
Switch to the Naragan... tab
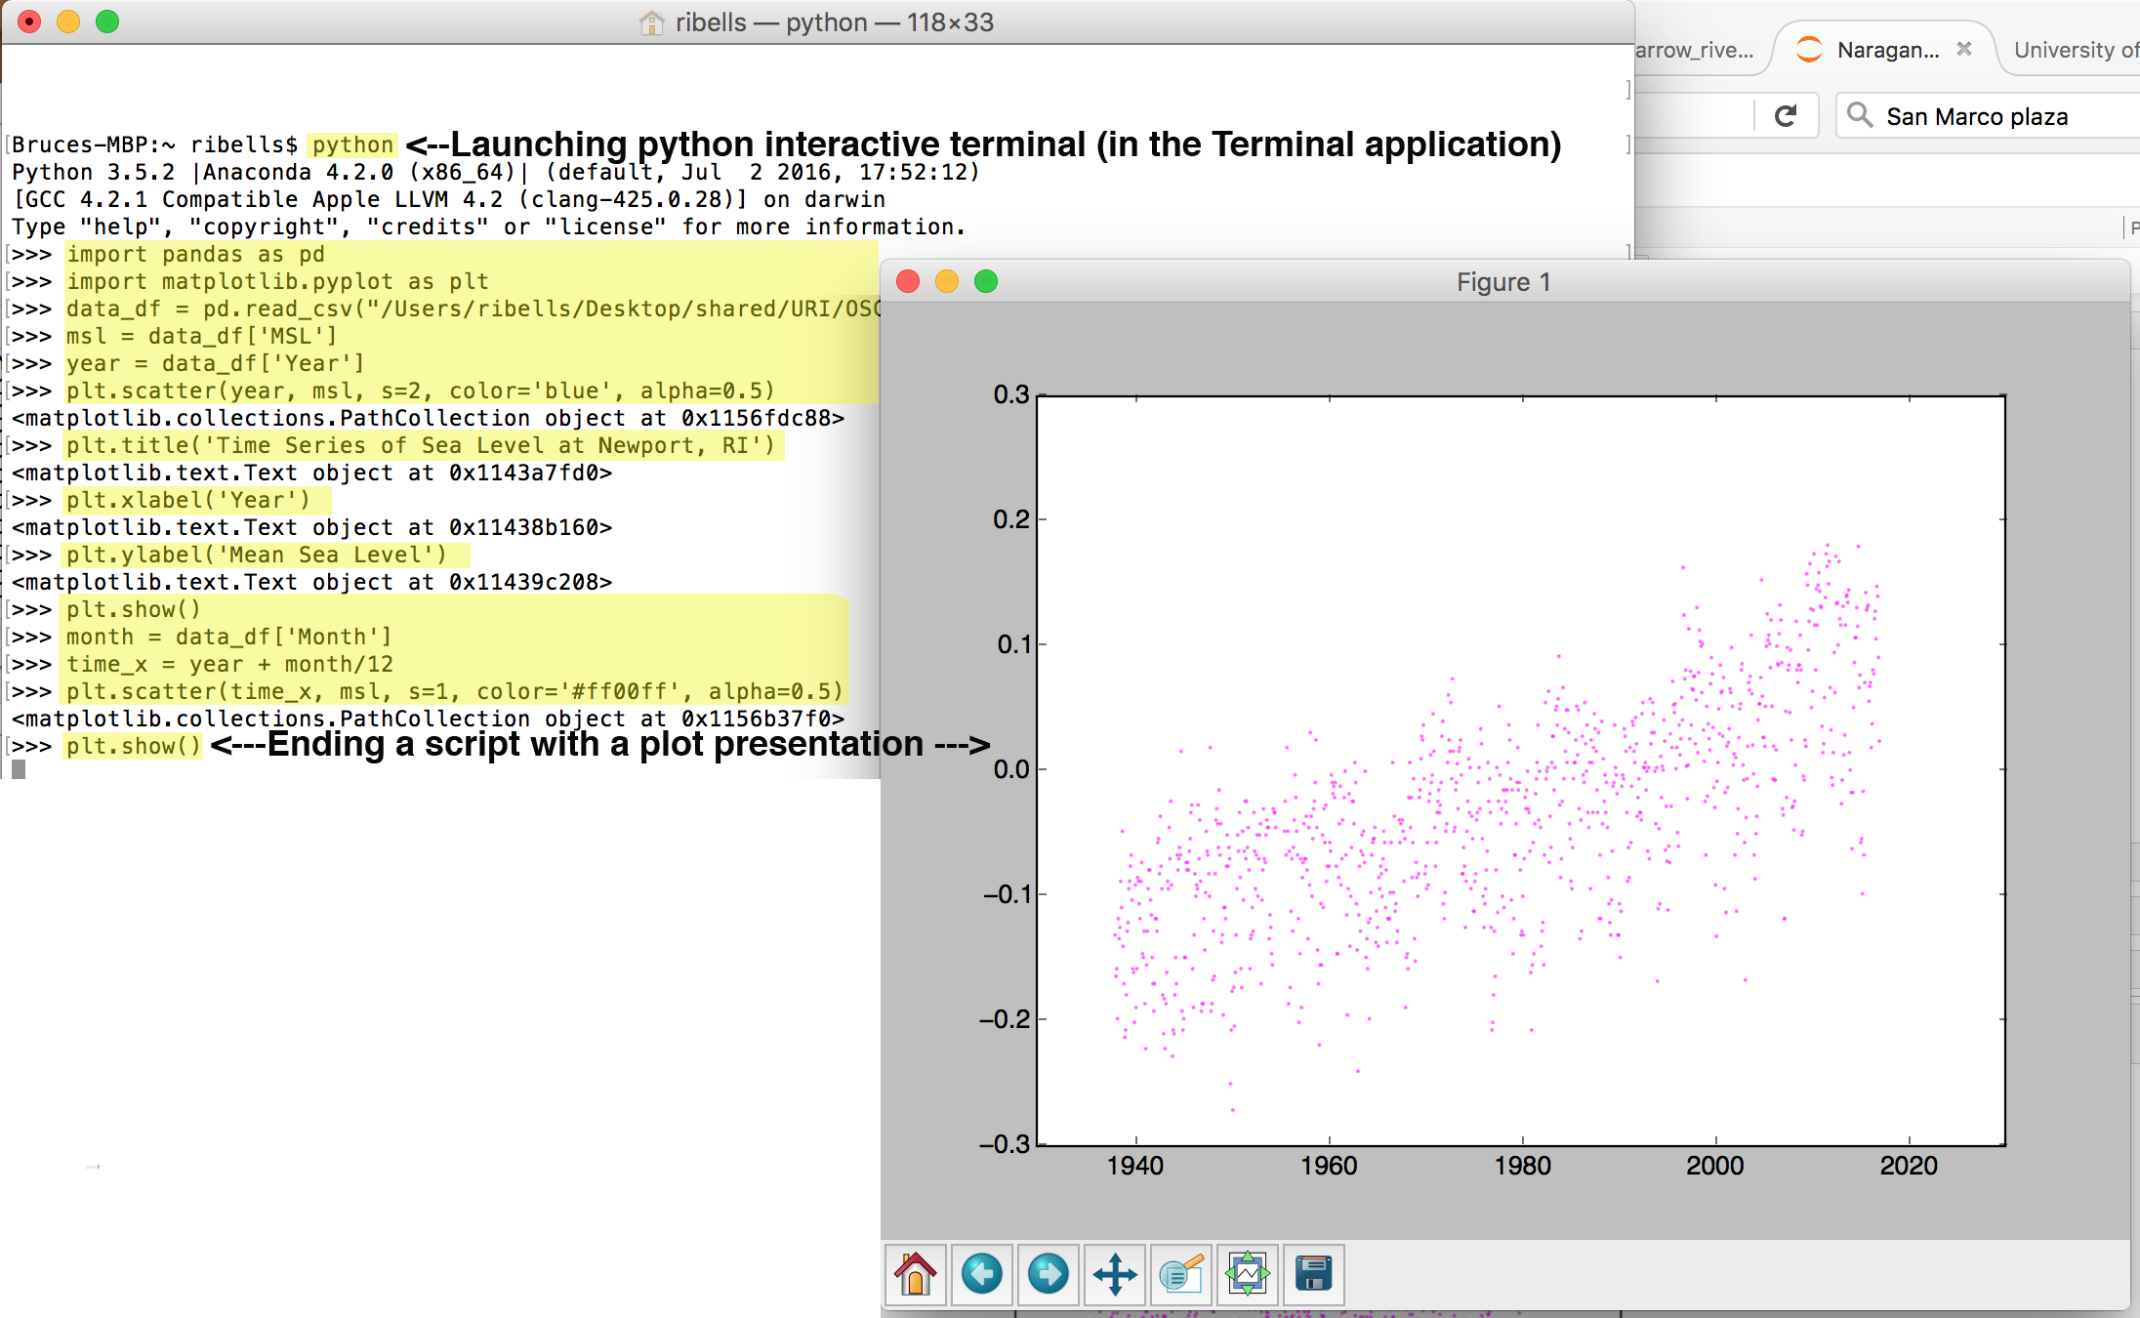(x=1886, y=50)
